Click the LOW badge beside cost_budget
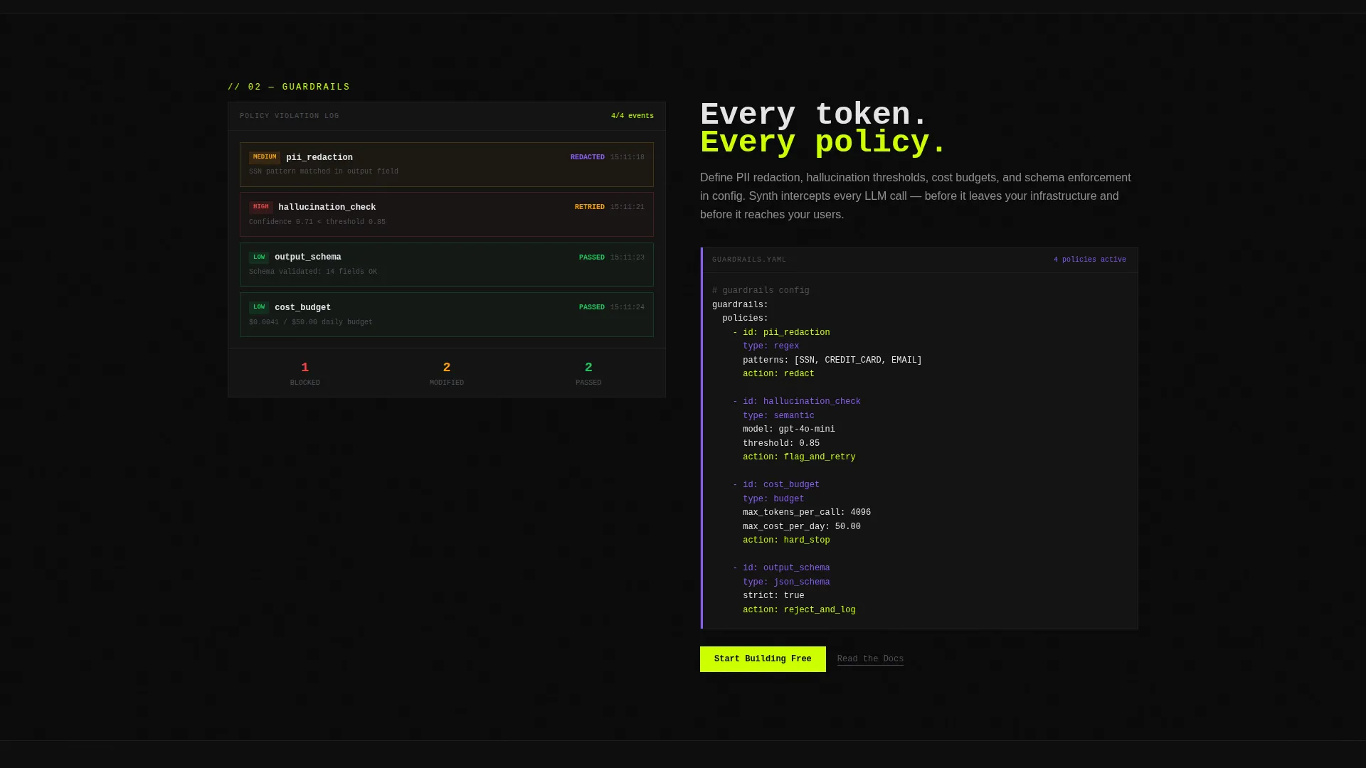Screen dimensions: 1366x768 pos(259,307)
